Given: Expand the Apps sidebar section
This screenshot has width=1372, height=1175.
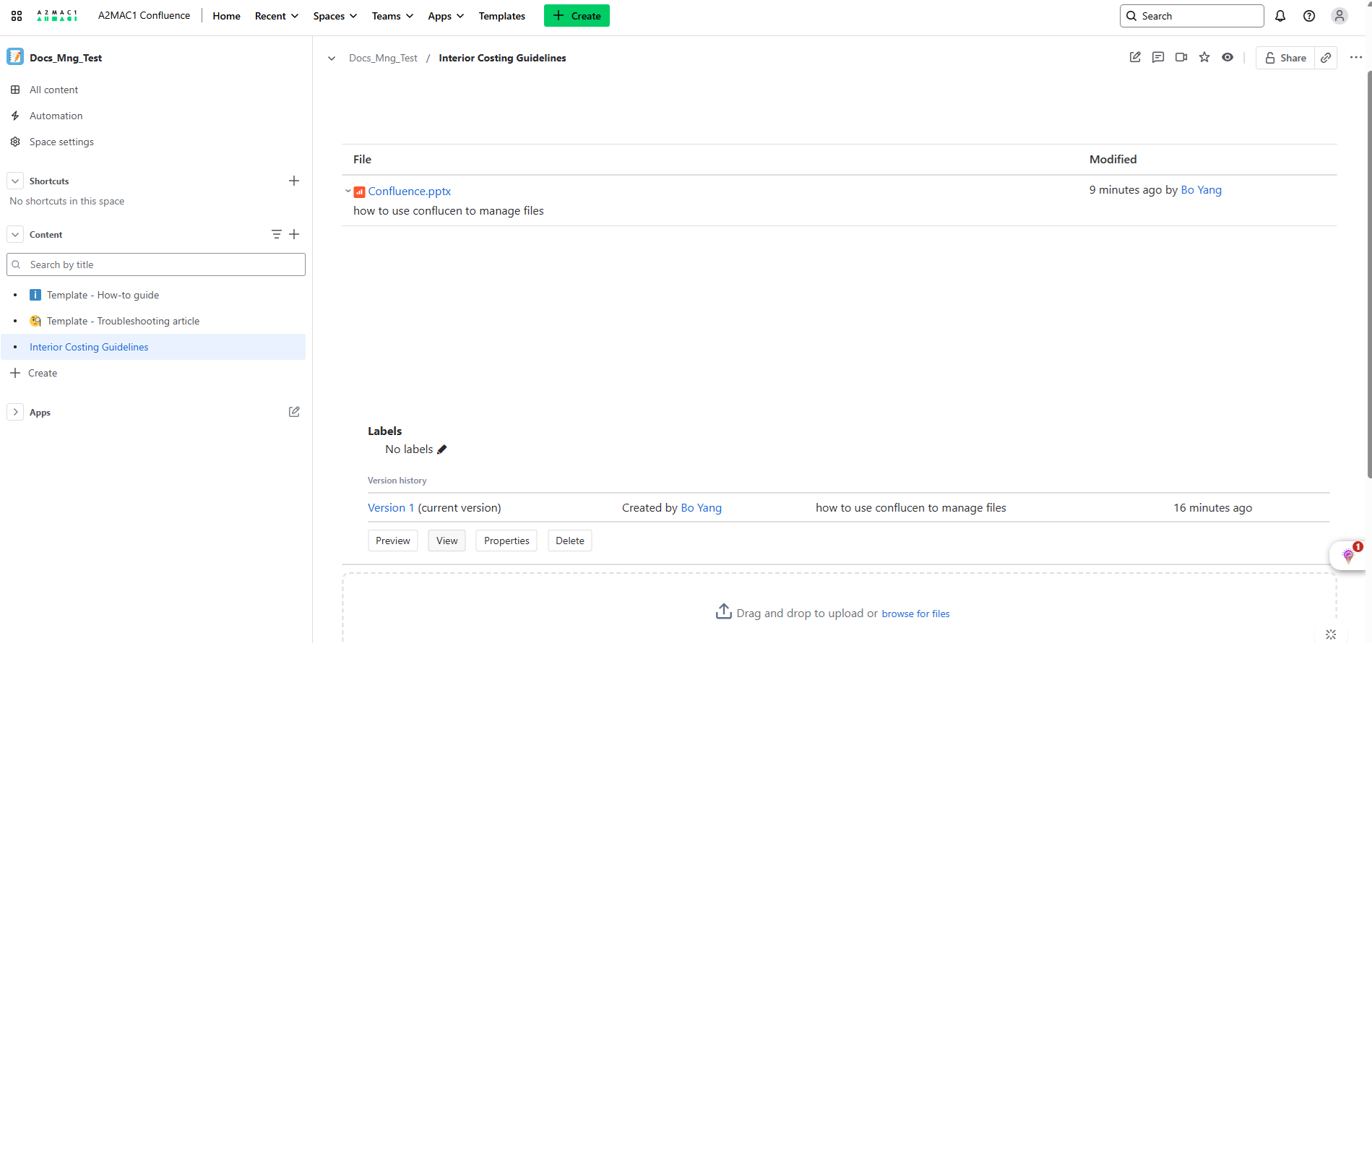Looking at the screenshot, I should click(x=15, y=412).
